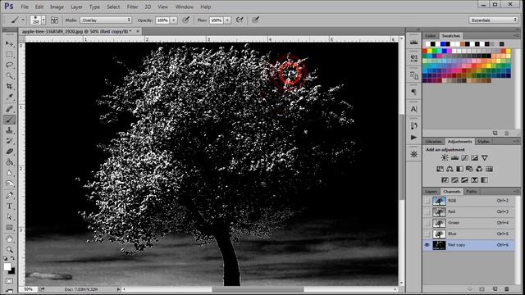This screenshot has width=525, height=295.
Task: Select the Blur tool
Action: click(9, 173)
